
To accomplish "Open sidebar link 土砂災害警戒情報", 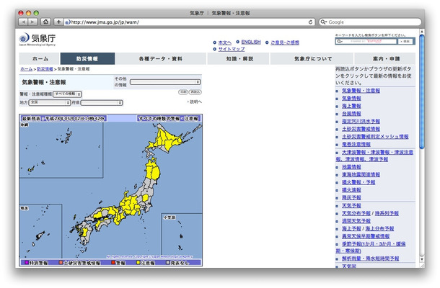I will coord(361,129).
